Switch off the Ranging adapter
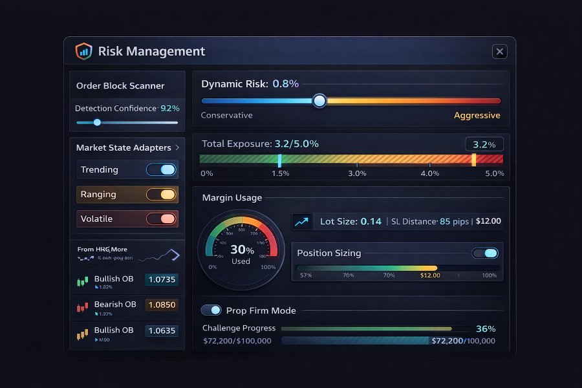This screenshot has width=582, height=388. [x=162, y=194]
